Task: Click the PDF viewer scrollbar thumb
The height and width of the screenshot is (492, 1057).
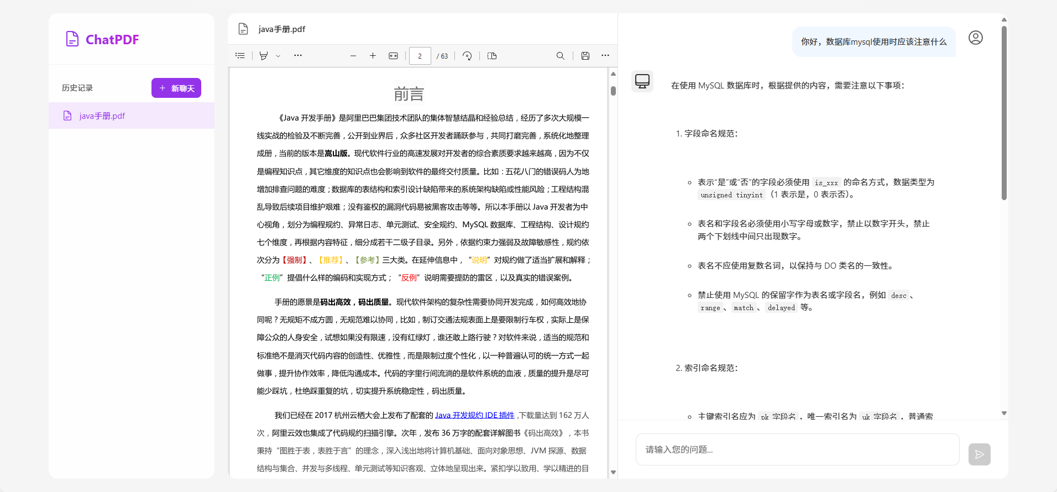Action: [613, 91]
